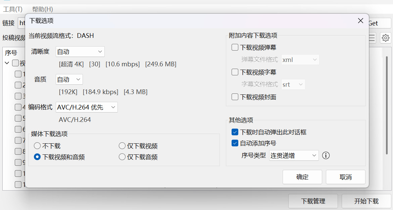This screenshot has width=393, height=210.
Task: Enable 下载视频弹幕 checkbox
Action: pyautogui.click(x=235, y=48)
